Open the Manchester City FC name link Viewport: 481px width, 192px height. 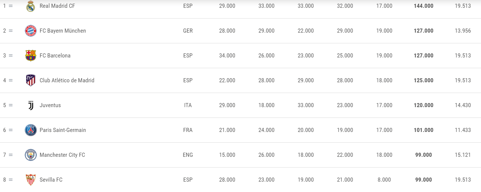(x=62, y=155)
